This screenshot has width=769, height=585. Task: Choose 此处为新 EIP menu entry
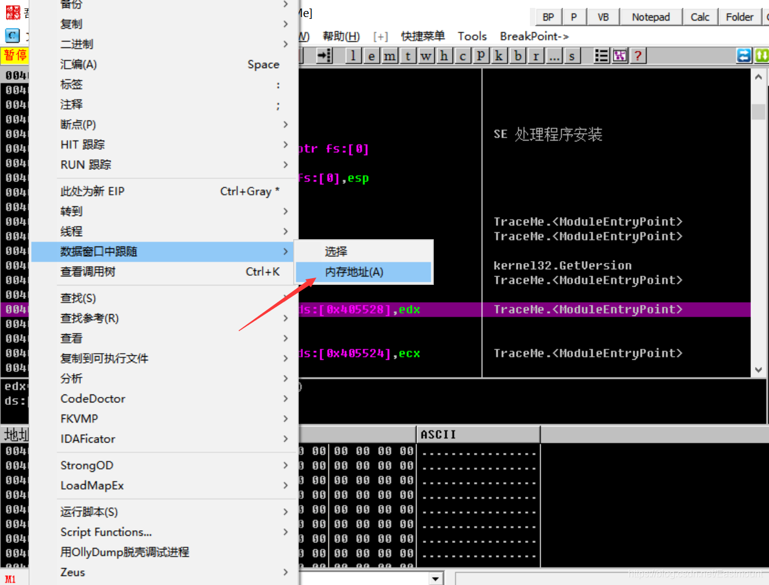coord(164,191)
